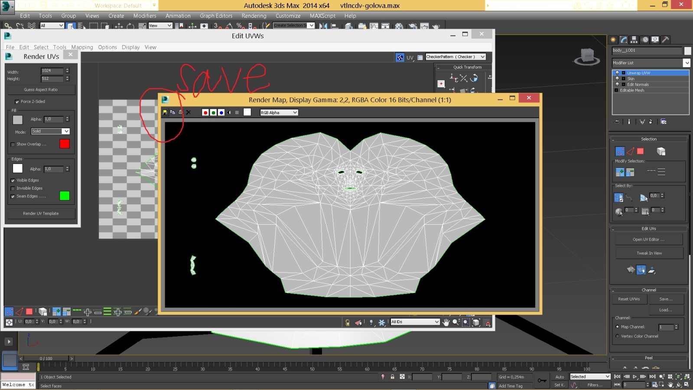Click Grow selection icon in Modify Selection
Image resolution: width=693 pixels, height=390 pixels.
(x=620, y=172)
